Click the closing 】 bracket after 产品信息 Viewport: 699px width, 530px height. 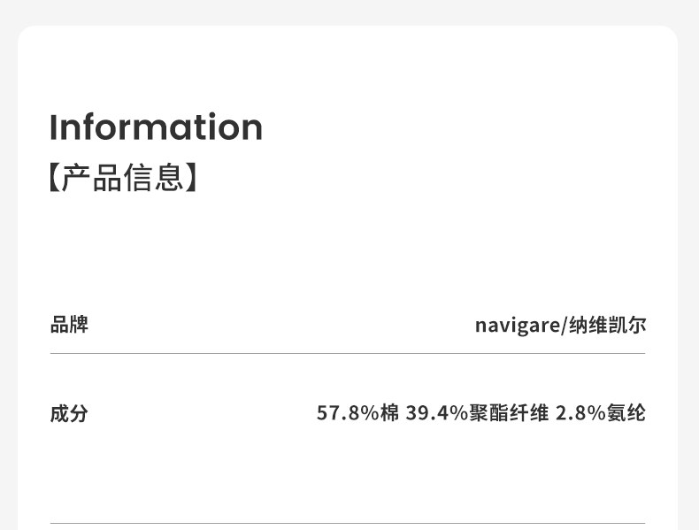(x=192, y=178)
